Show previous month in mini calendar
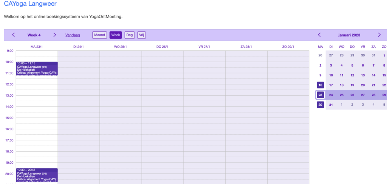 [319, 35]
